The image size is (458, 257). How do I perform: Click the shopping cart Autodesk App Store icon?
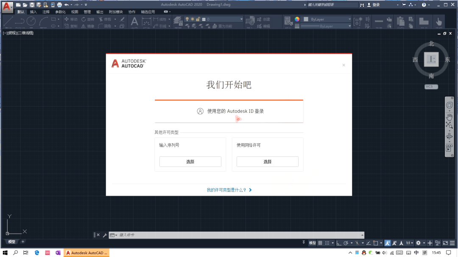[x=404, y=5]
